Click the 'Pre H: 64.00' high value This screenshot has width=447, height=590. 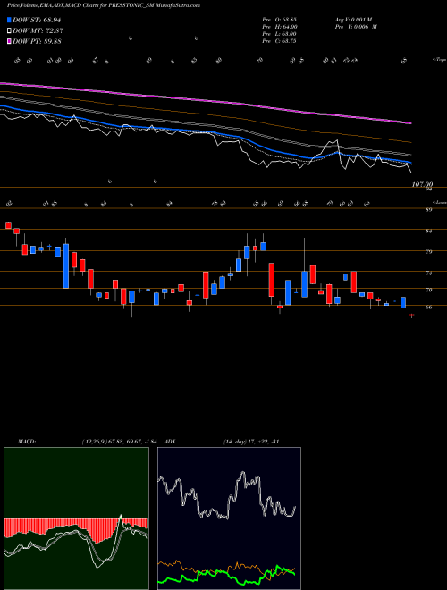coord(280,27)
